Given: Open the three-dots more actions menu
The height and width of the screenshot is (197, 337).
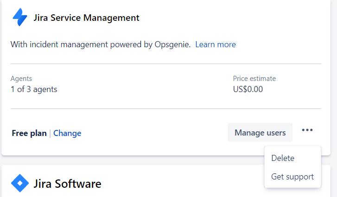Looking at the screenshot, I should (x=307, y=130).
